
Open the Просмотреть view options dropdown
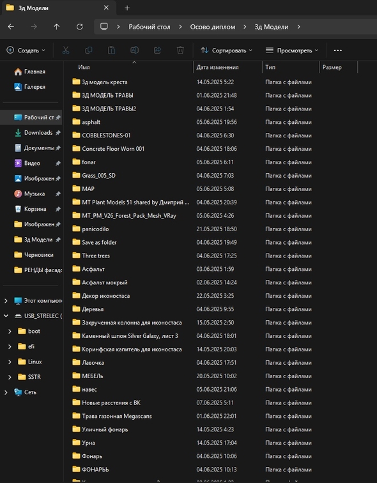(291, 50)
